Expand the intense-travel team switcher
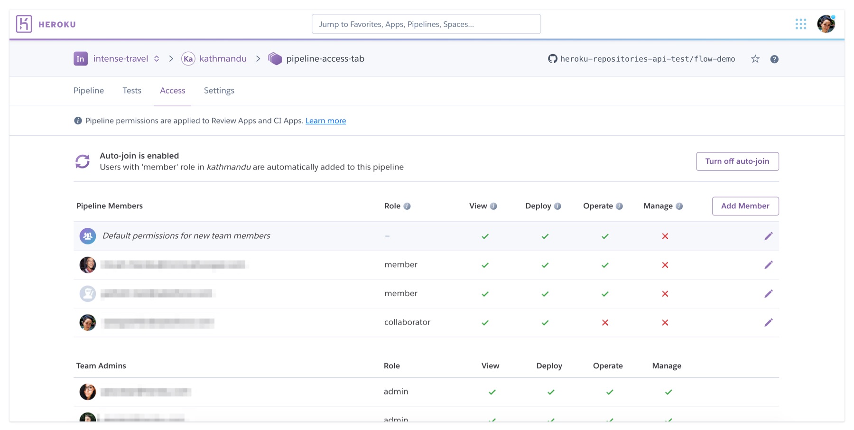 coord(156,58)
